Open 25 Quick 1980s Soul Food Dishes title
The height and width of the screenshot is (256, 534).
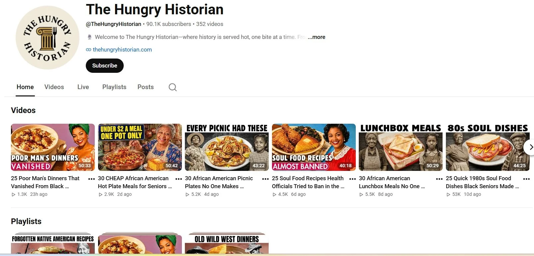[x=482, y=182]
